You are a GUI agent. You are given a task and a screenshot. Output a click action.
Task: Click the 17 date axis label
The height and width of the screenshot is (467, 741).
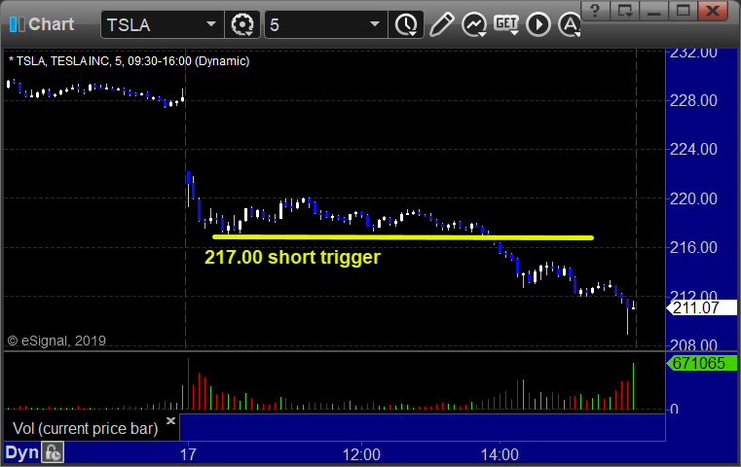[188, 454]
